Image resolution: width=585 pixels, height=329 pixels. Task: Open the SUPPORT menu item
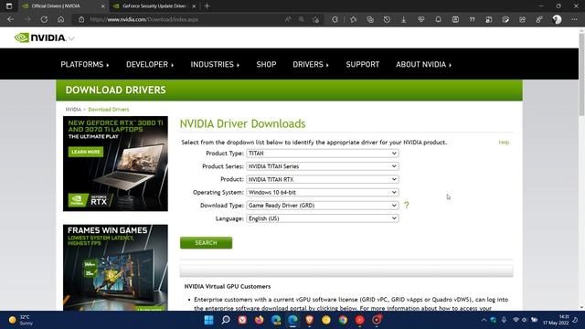363,65
